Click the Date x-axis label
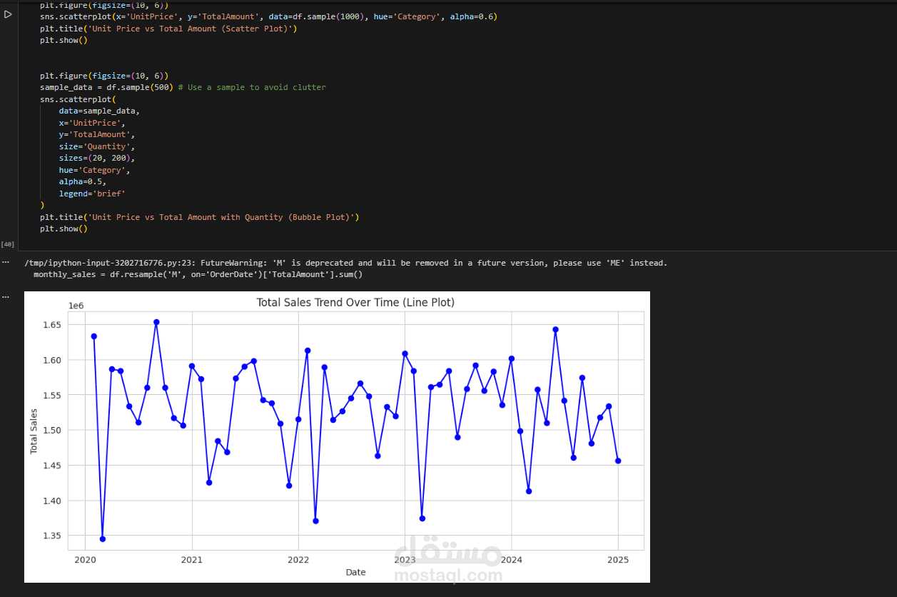 coord(355,572)
